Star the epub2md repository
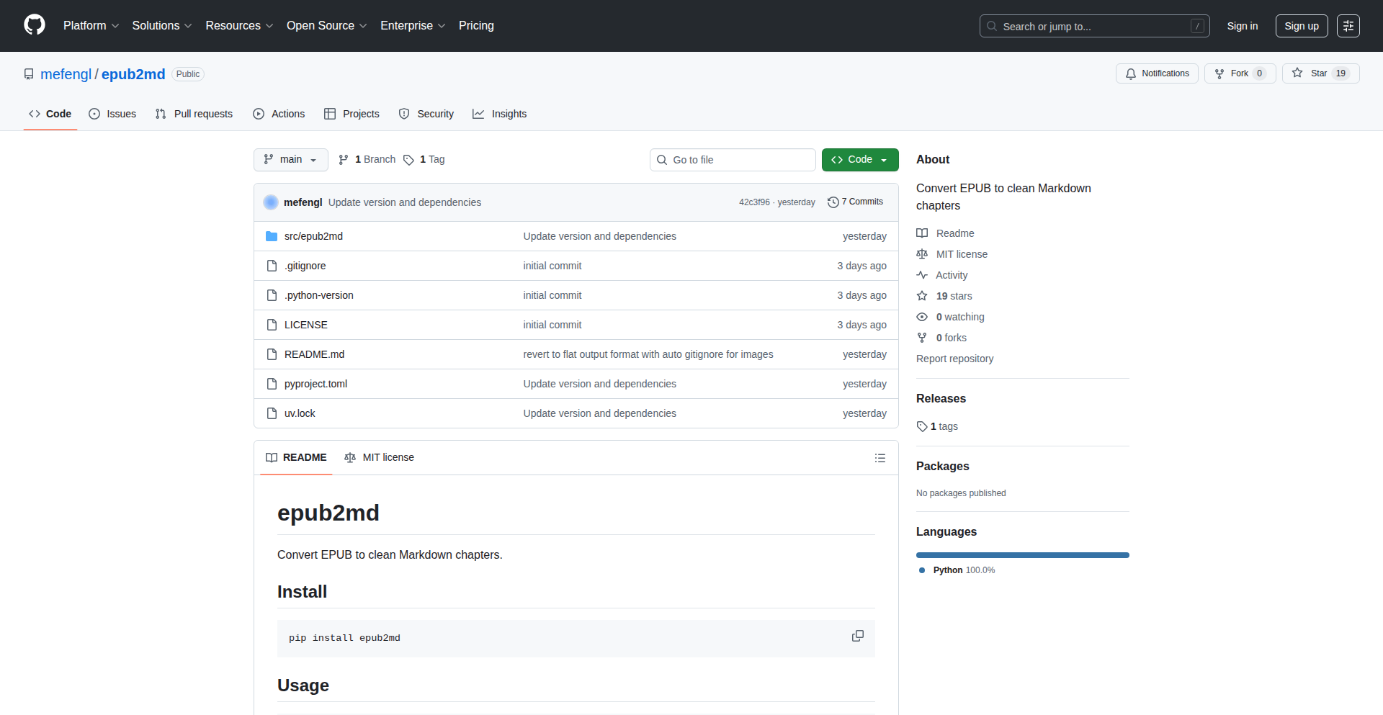This screenshot has width=1383, height=715. coord(1320,73)
